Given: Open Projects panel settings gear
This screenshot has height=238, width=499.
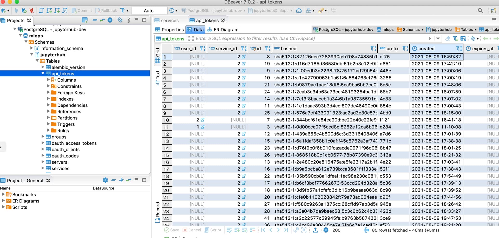Looking at the screenshot, I should coord(110,20).
